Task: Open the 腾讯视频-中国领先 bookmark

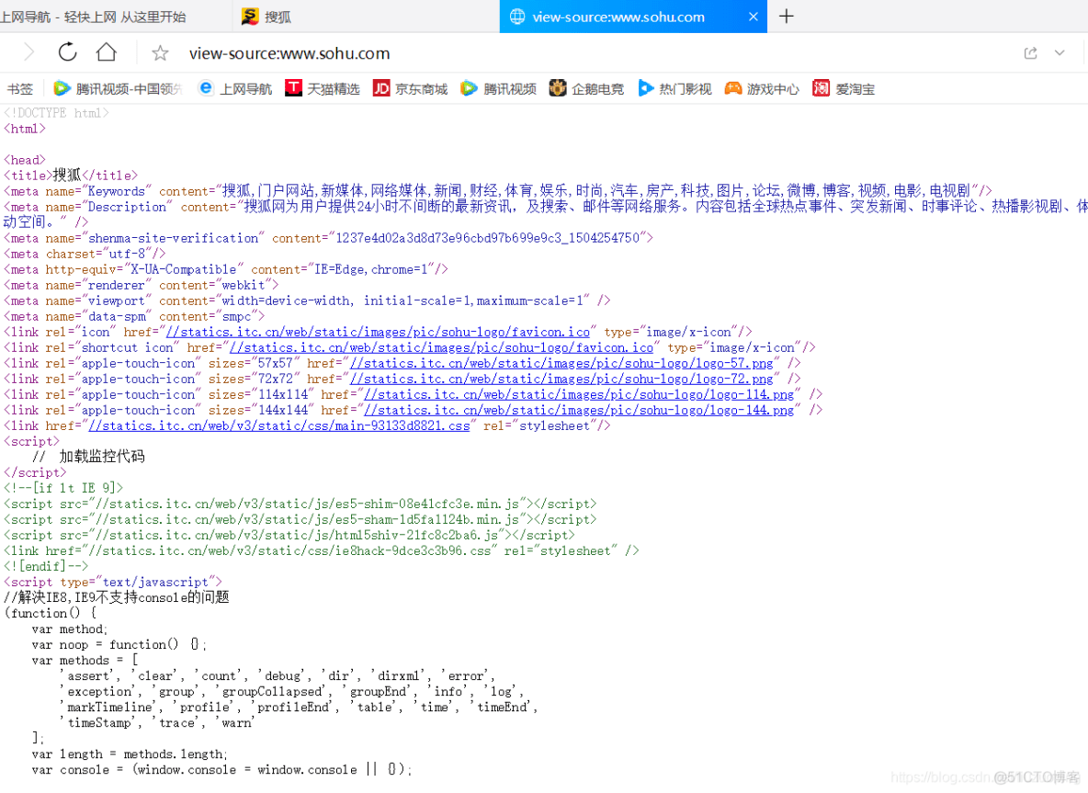Action: point(118,89)
